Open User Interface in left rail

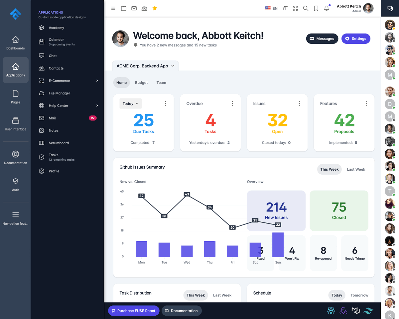tap(16, 124)
